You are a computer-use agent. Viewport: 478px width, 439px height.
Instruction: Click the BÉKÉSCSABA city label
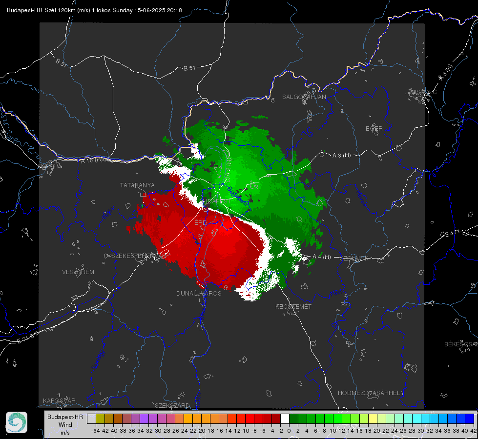click(x=460, y=344)
